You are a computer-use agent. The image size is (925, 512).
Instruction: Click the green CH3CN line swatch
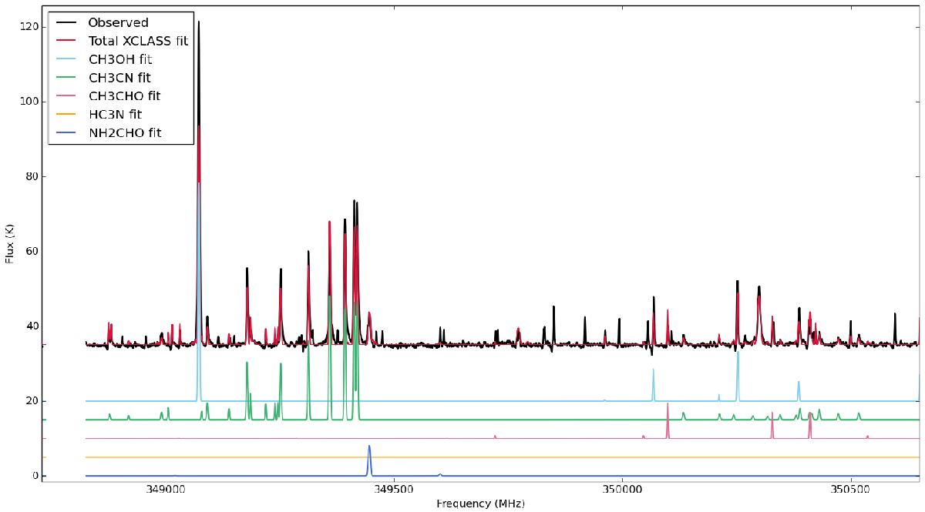66,78
